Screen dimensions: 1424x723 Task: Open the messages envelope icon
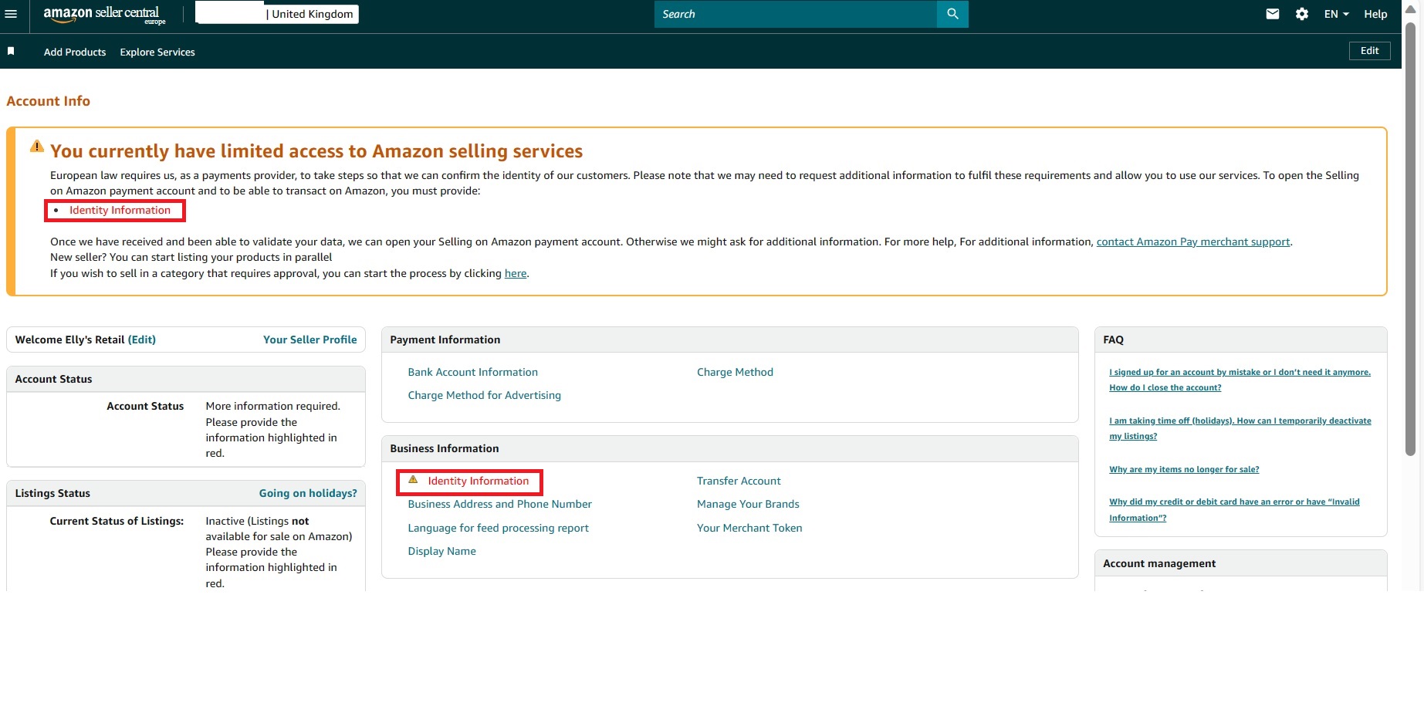pyautogui.click(x=1273, y=14)
